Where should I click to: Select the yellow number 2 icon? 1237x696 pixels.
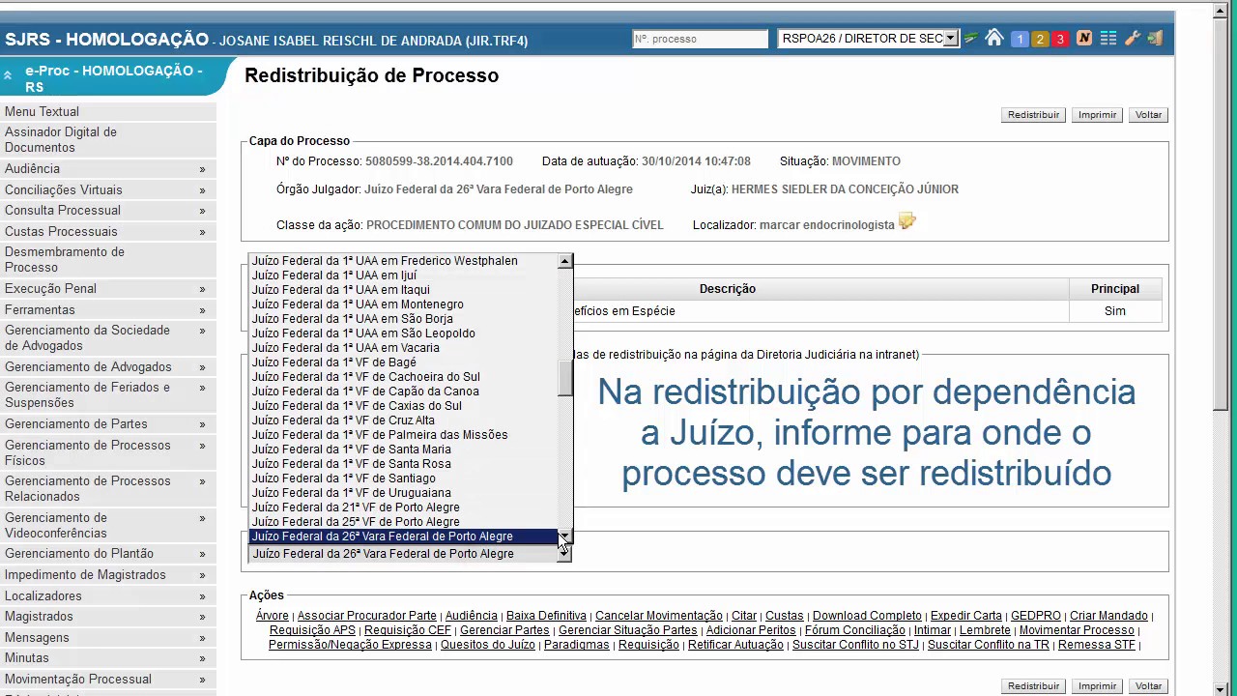[x=1040, y=39]
